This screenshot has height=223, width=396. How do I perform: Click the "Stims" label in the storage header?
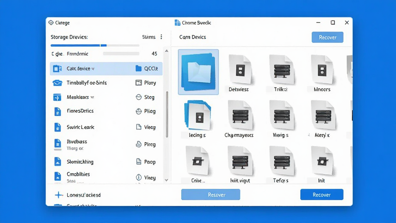[149, 37]
